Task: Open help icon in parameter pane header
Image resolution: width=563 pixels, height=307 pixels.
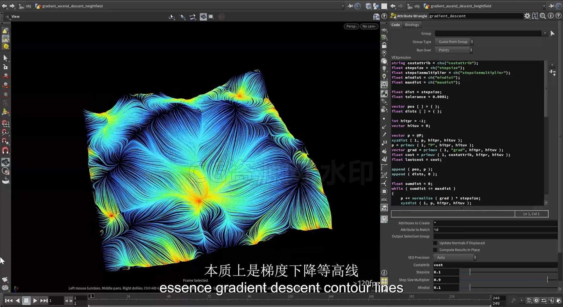Action: pos(558,16)
